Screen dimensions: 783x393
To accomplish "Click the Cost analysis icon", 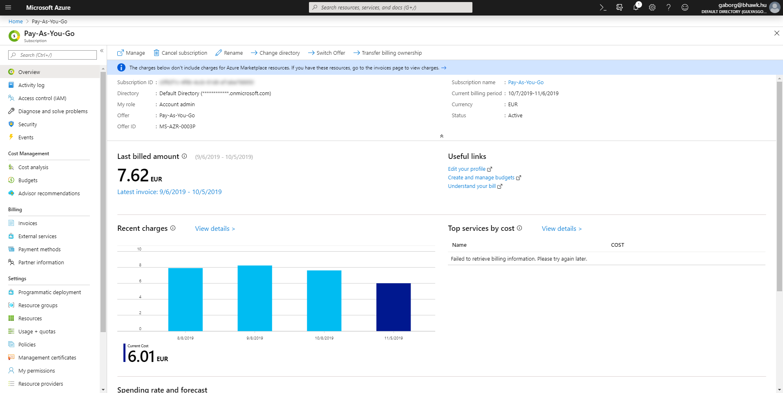I will pos(11,167).
